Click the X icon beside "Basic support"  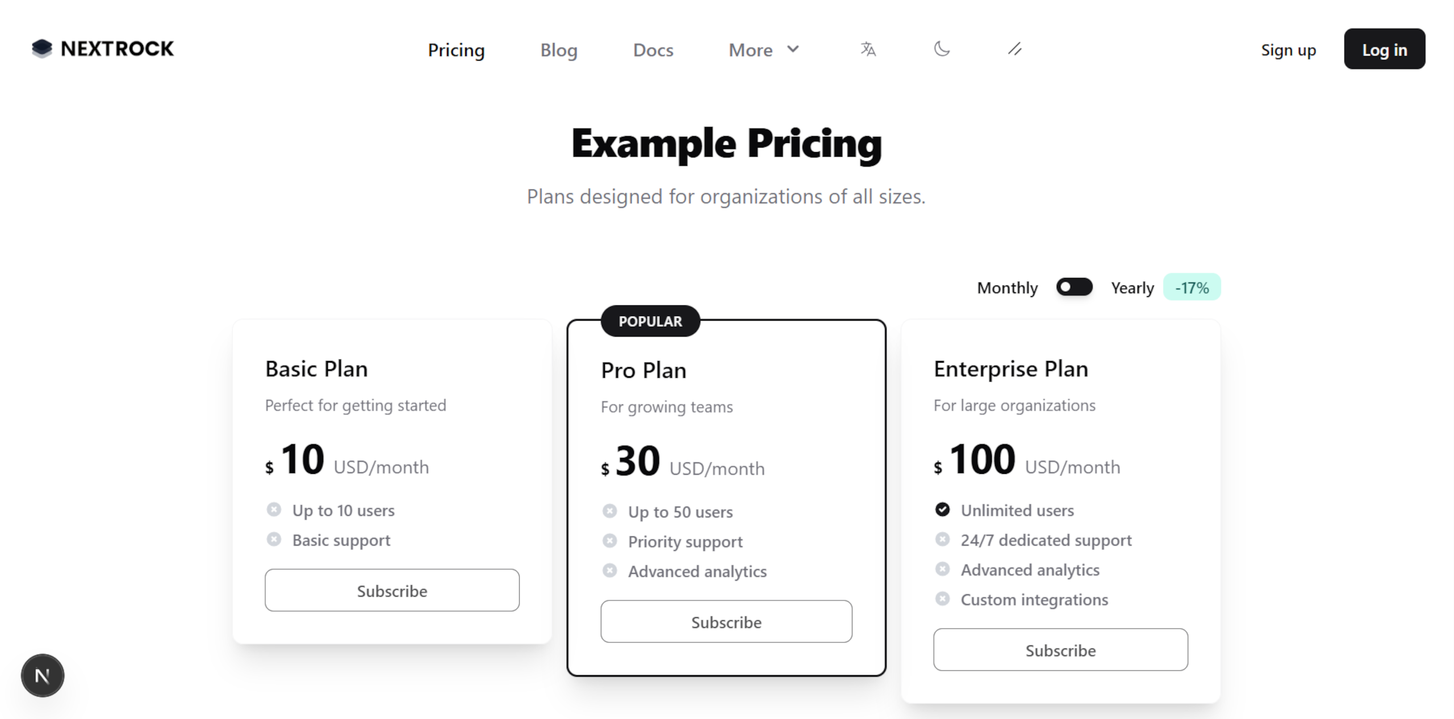click(274, 539)
